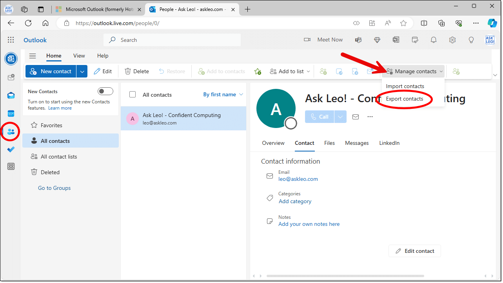Open the notifications bell icon
This screenshot has width=503, height=283.
434,40
